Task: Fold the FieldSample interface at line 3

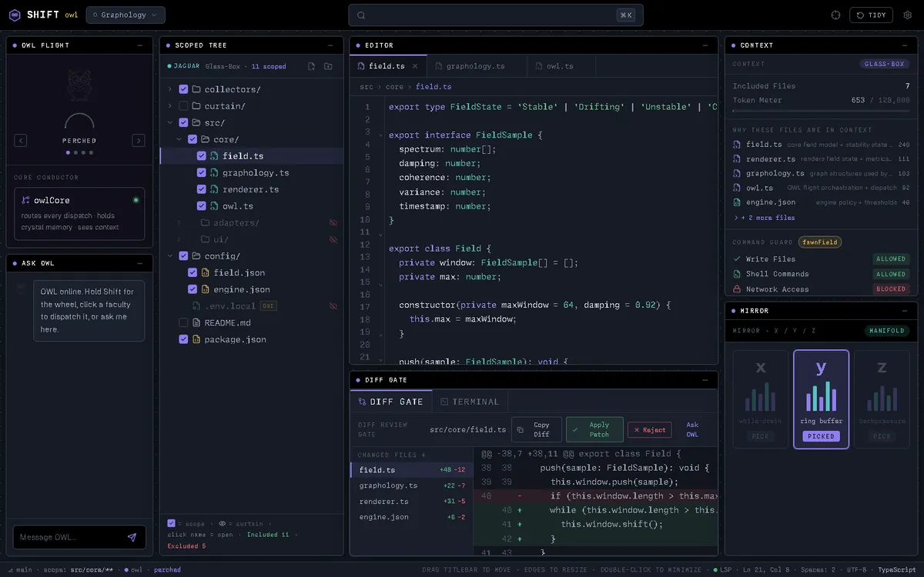Action: click(x=380, y=135)
